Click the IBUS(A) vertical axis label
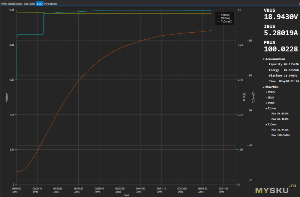Screen dimensions: 300x197 coord(244,97)
